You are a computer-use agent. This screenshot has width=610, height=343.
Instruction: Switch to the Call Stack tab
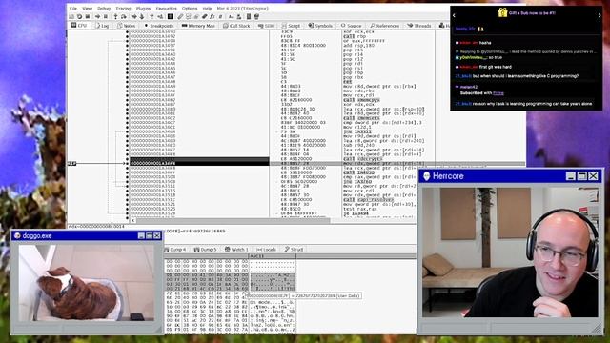237,26
